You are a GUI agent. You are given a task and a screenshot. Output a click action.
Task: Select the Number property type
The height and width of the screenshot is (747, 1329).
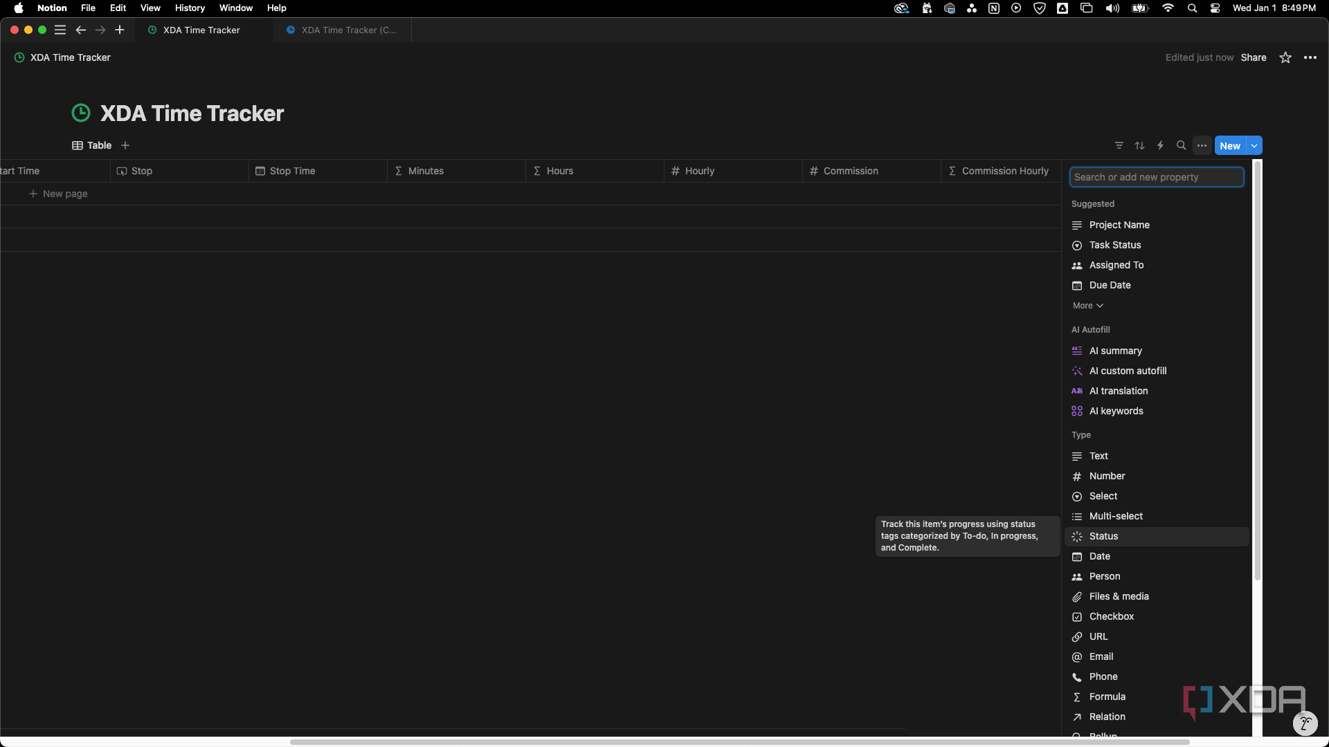pos(1157,476)
